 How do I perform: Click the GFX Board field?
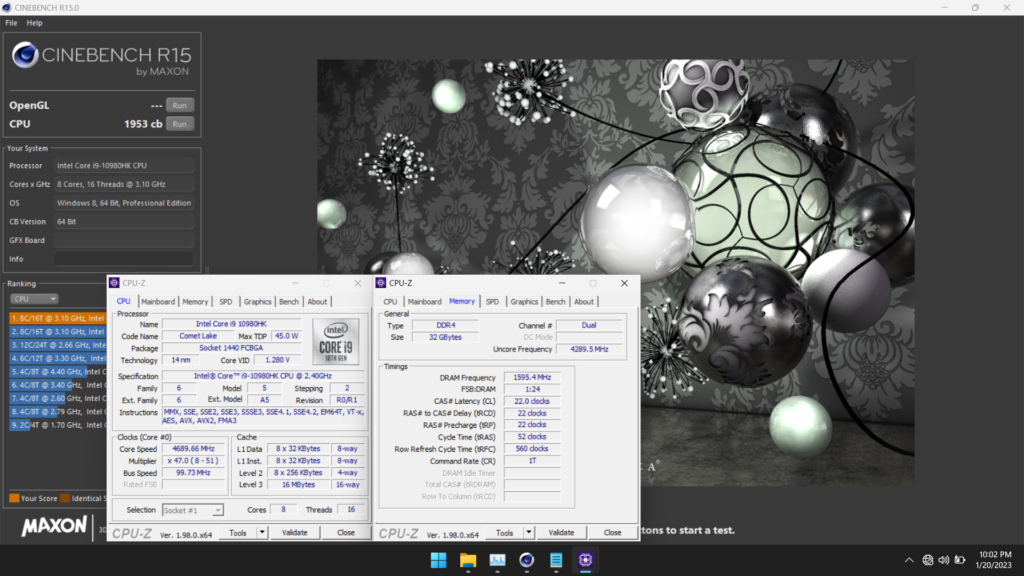tap(124, 240)
